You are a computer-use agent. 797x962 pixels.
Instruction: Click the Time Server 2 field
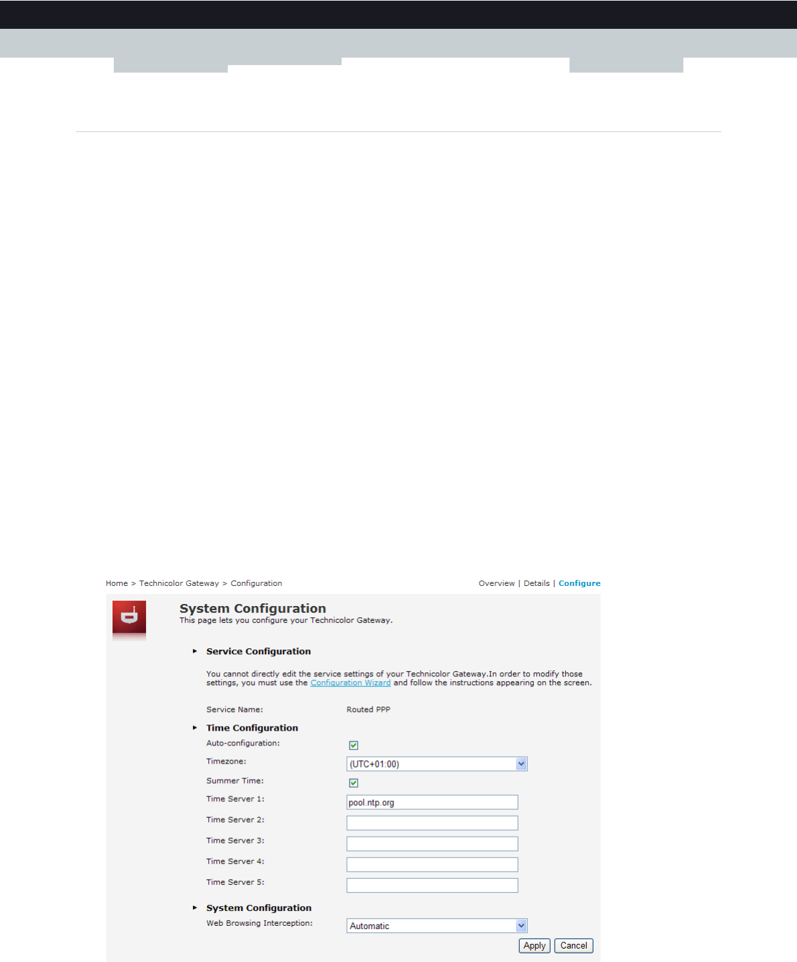[x=432, y=823]
